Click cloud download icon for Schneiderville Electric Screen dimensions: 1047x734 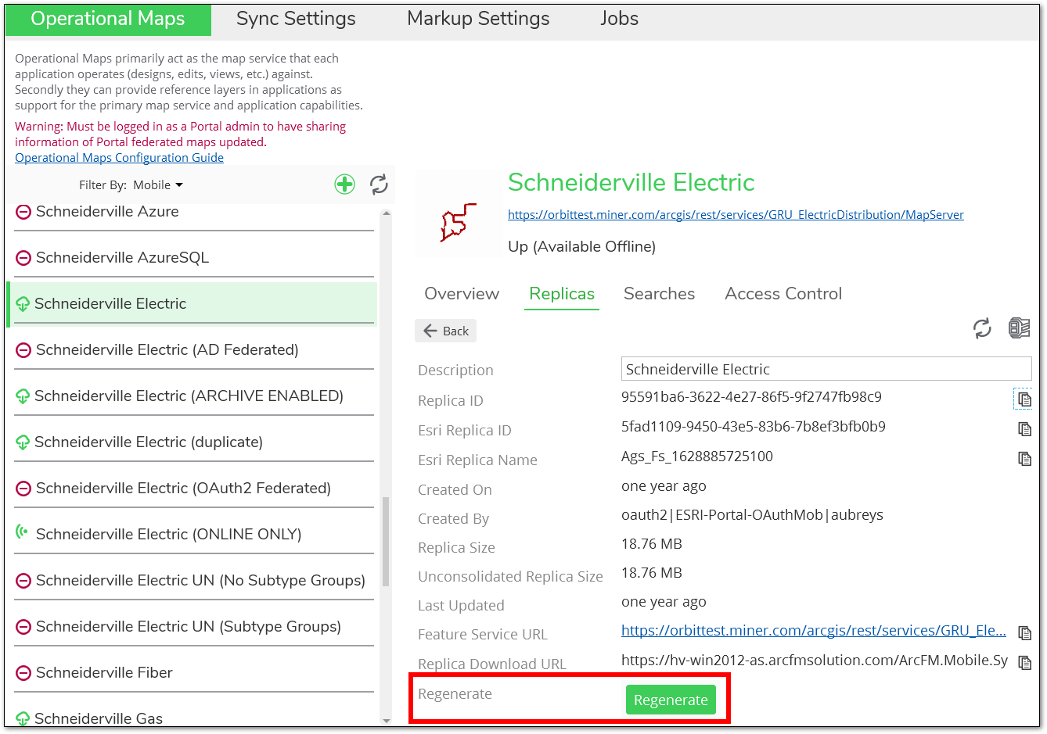pyautogui.click(x=23, y=304)
